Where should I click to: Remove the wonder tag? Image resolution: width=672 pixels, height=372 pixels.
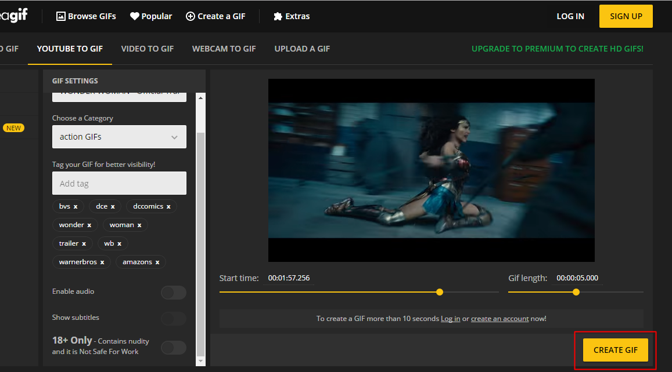click(x=89, y=225)
